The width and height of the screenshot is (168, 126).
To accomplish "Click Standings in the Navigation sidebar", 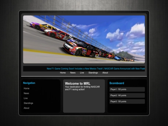I will tap(28, 103).
